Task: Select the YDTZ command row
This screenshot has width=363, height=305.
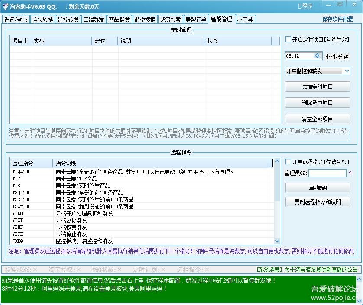Action: pos(142,234)
